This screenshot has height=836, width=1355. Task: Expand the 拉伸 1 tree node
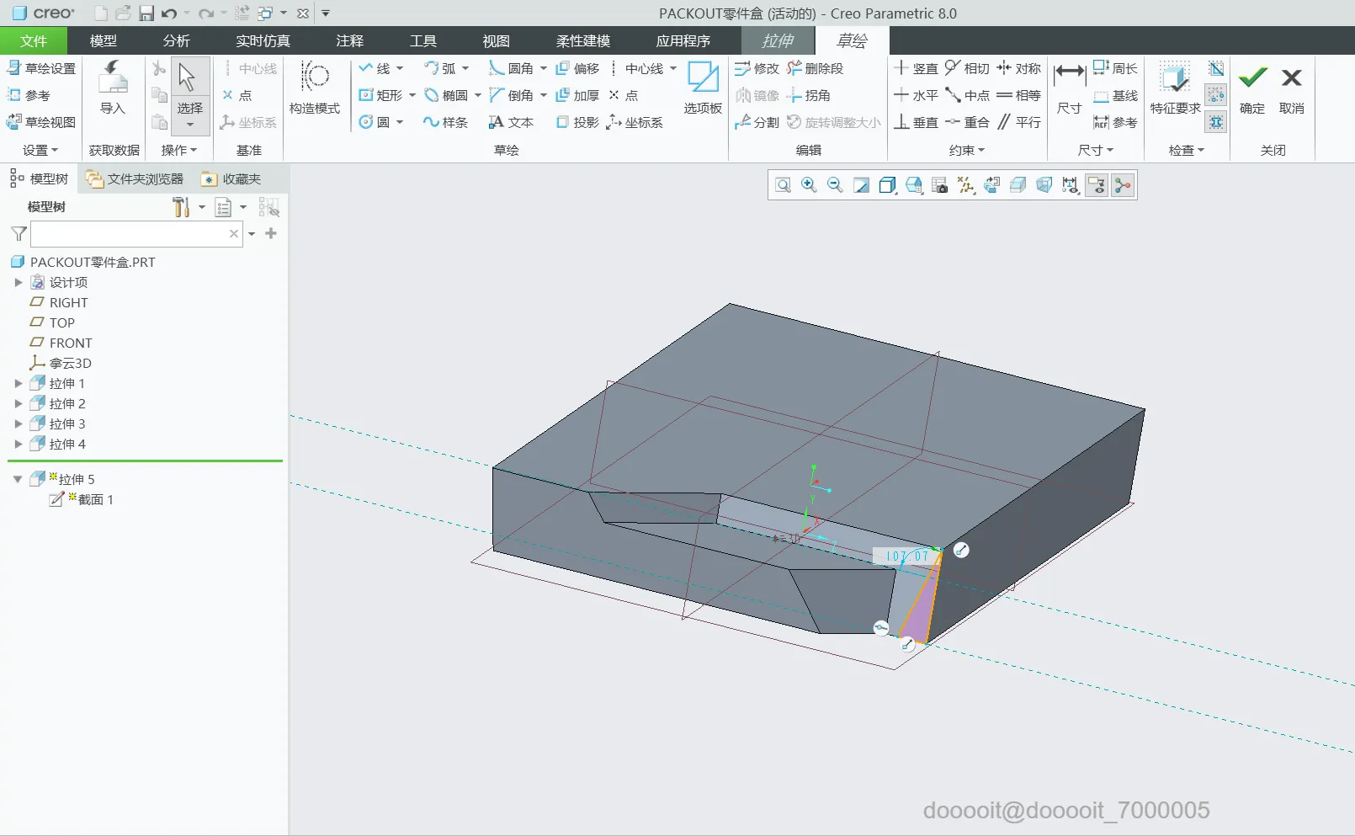point(19,384)
